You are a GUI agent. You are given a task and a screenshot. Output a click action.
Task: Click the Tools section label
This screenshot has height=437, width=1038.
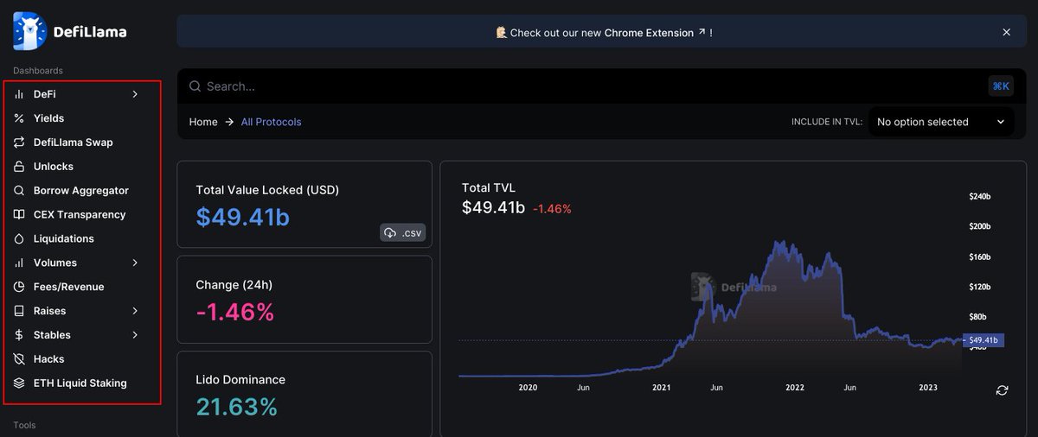click(x=24, y=425)
